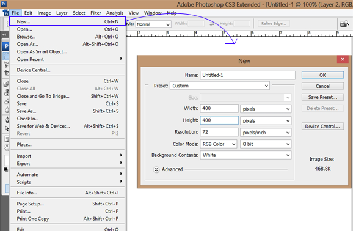Click the swap width and height icon
The width and height of the screenshot is (353, 231).
(212, 24)
